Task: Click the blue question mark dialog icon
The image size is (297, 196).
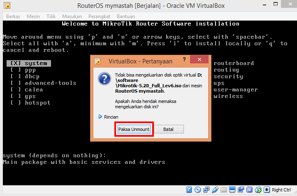Action: click(104, 79)
